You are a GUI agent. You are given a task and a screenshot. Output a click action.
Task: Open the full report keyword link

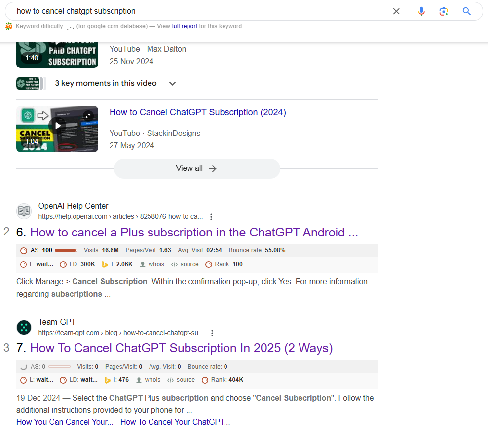pos(185,26)
